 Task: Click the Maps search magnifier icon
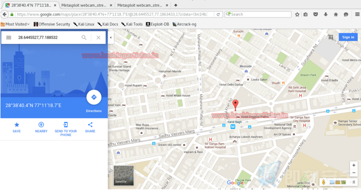click(84, 37)
